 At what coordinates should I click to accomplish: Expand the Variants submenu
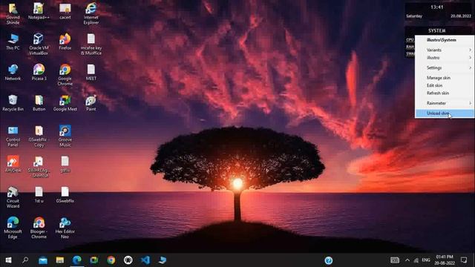(x=445, y=50)
